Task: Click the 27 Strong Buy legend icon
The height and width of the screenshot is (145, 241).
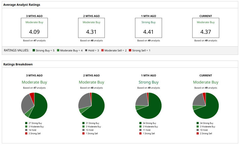Action: pyautogui.click(x=26, y=123)
